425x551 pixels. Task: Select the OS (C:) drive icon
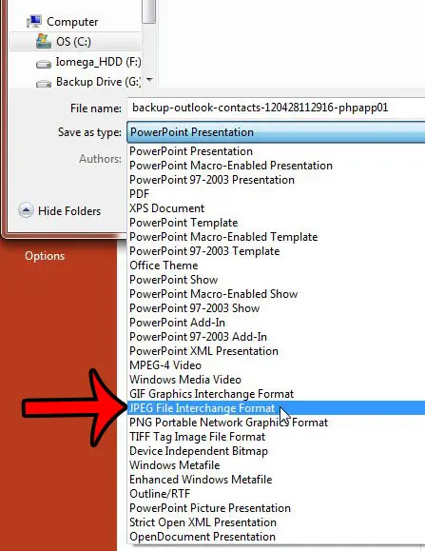[44, 41]
